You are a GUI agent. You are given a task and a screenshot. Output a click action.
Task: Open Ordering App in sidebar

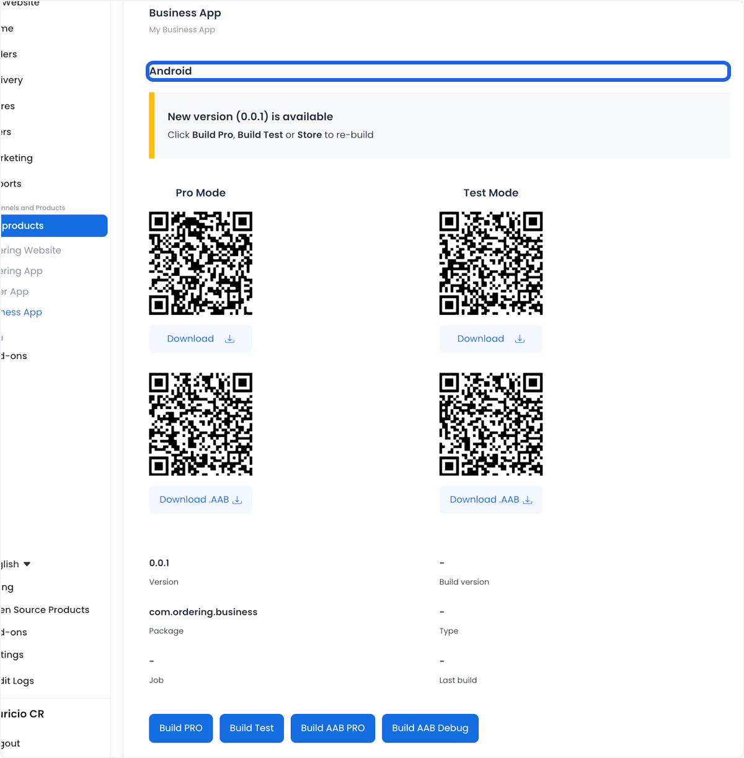(22, 271)
